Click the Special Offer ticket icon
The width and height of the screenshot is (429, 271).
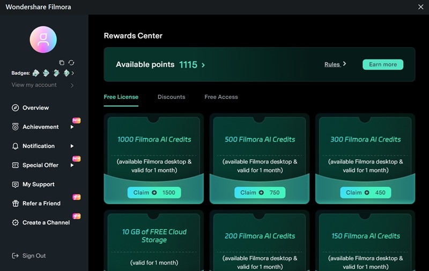click(16, 165)
